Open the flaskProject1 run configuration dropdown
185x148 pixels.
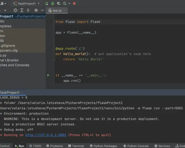26,3
